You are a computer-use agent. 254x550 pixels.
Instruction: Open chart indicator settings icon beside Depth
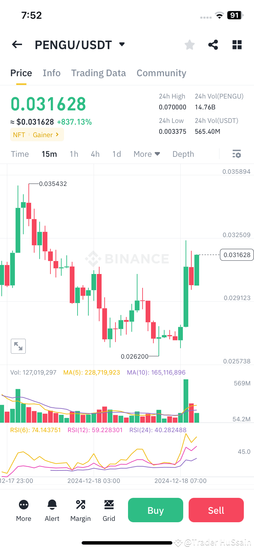pos(236,154)
